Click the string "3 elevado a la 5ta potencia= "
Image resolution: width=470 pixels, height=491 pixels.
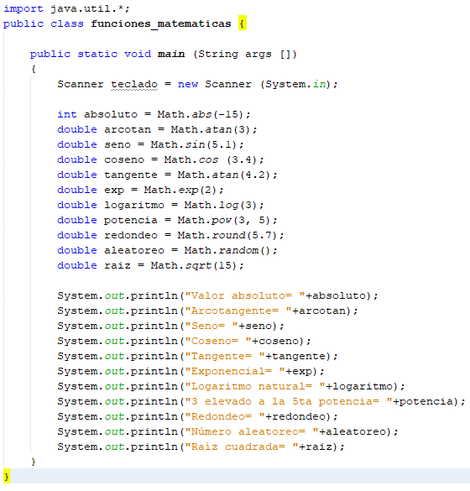tap(289, 401)
